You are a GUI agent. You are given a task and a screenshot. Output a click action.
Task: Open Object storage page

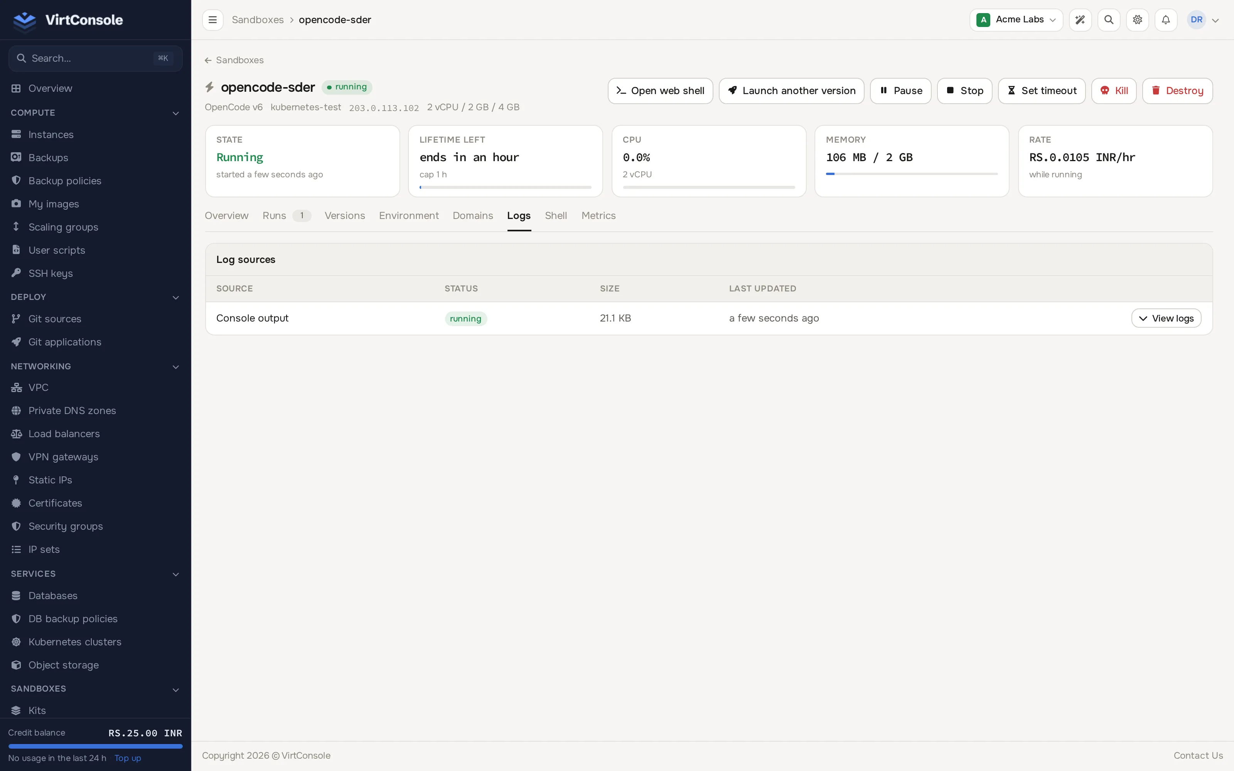coord(64,665)
